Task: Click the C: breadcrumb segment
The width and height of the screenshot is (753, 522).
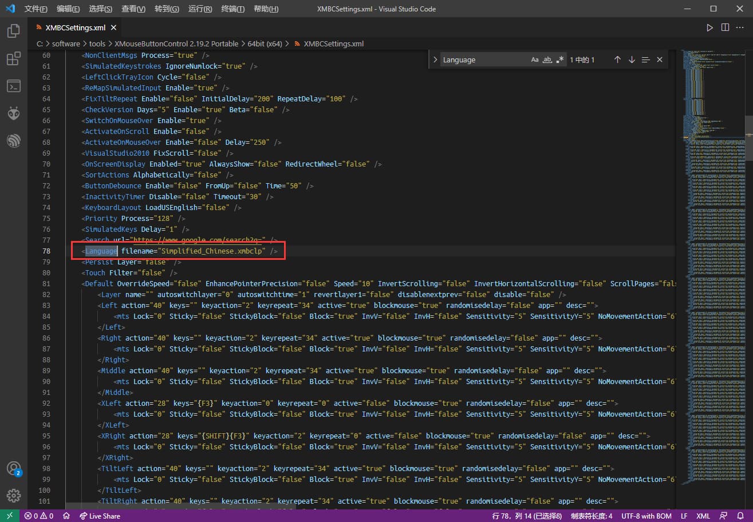Action: point(40,43)
